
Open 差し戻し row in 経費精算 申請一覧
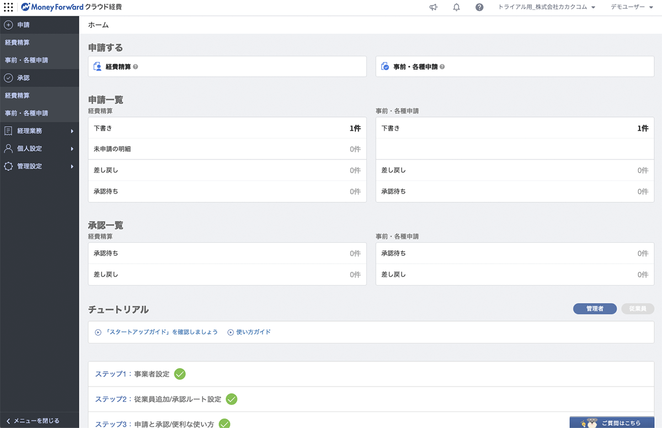[x=227, y=170]
